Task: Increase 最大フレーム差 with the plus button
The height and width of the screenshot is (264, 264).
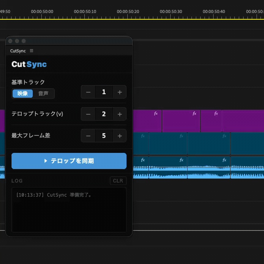Action: pyautogui.click(x=119, y=136)
